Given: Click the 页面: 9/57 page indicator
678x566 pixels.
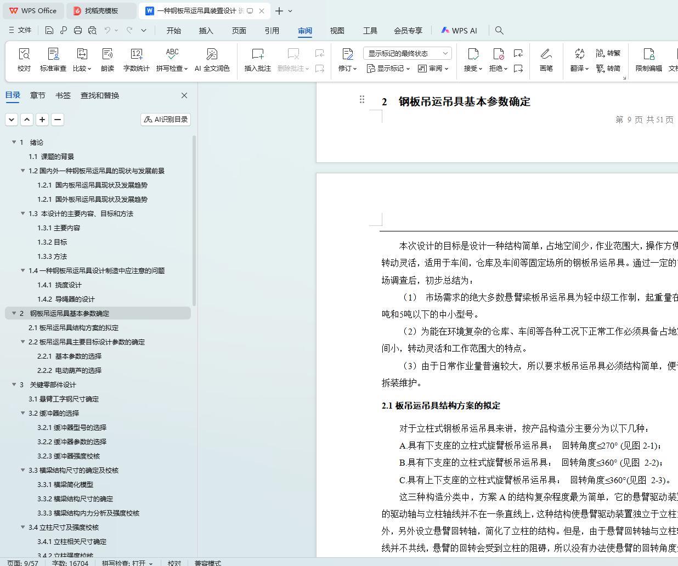Looking at the screenshot, I should (23, 563).
